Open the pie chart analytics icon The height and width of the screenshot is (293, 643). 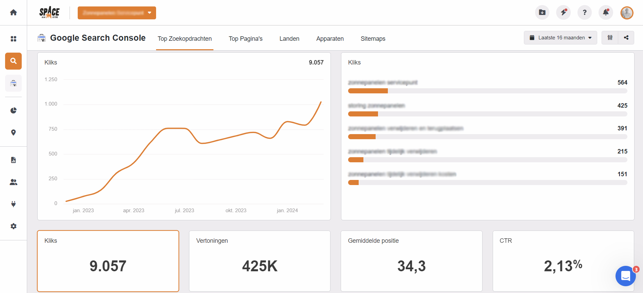point(13,110)
